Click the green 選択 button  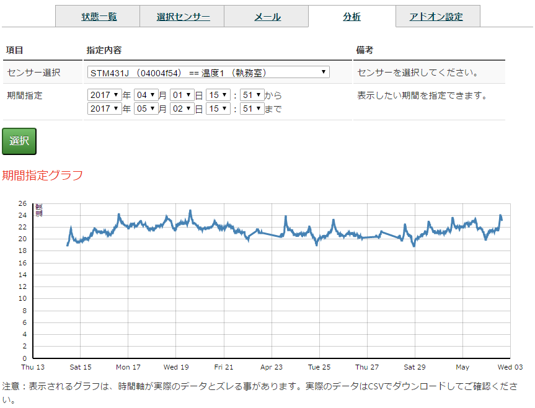[x=19, y=141]
